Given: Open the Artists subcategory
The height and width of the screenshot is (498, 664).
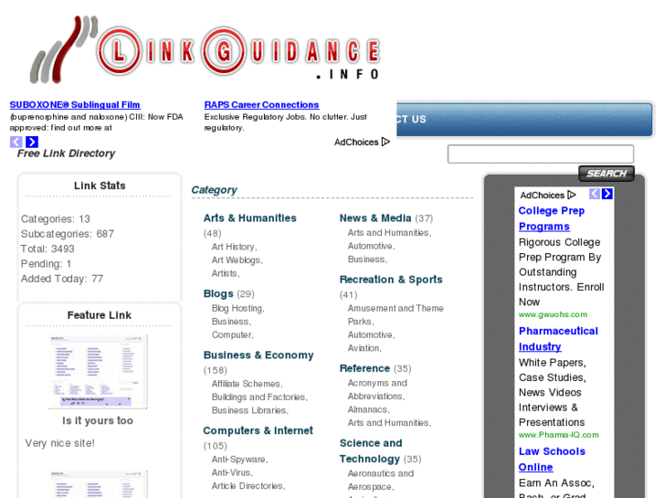Looking at the screenshot, I should [226, 273].
